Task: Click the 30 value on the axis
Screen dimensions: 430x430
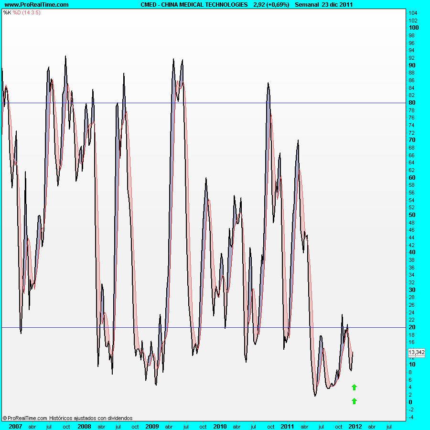Action: (412, 290)
